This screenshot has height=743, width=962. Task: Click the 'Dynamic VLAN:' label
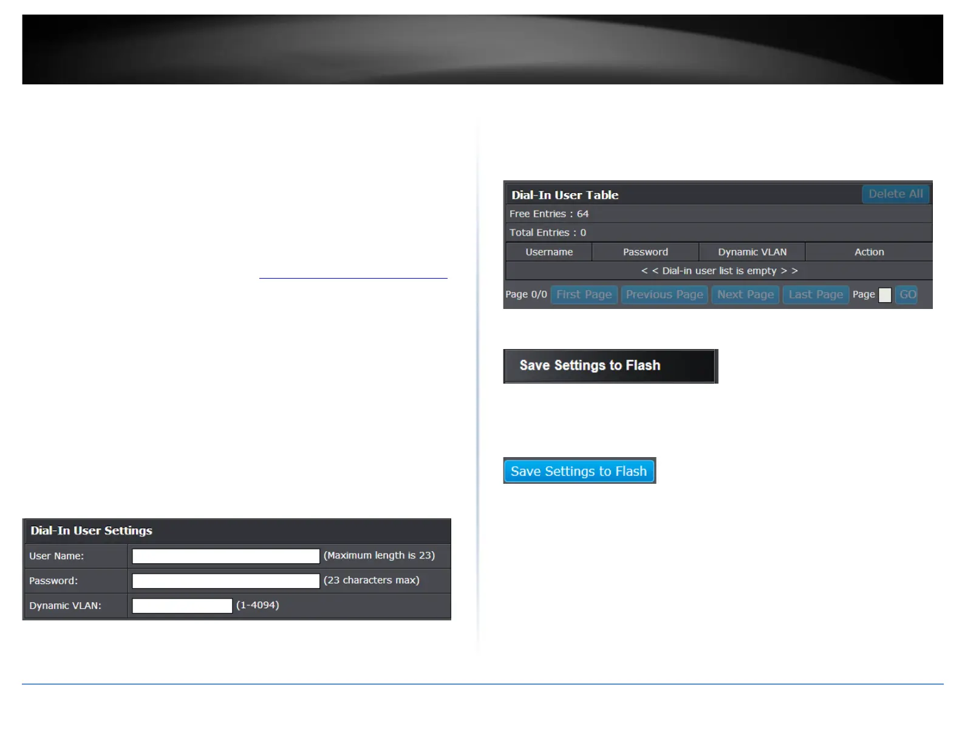(x=65, y=606)
